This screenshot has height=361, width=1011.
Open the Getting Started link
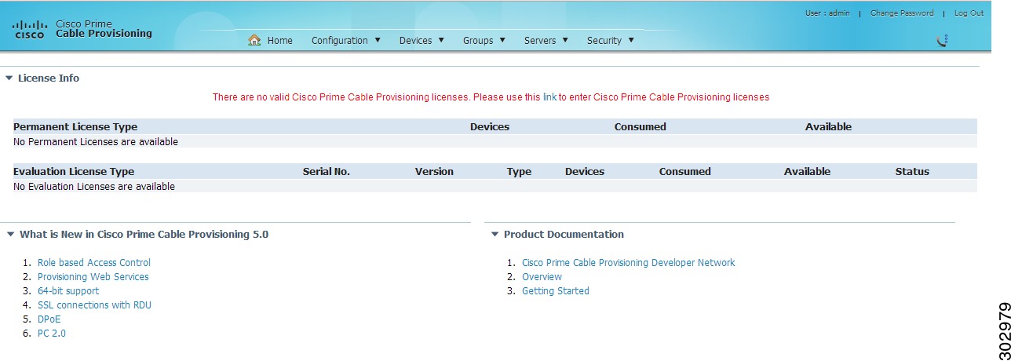(556, 291)
